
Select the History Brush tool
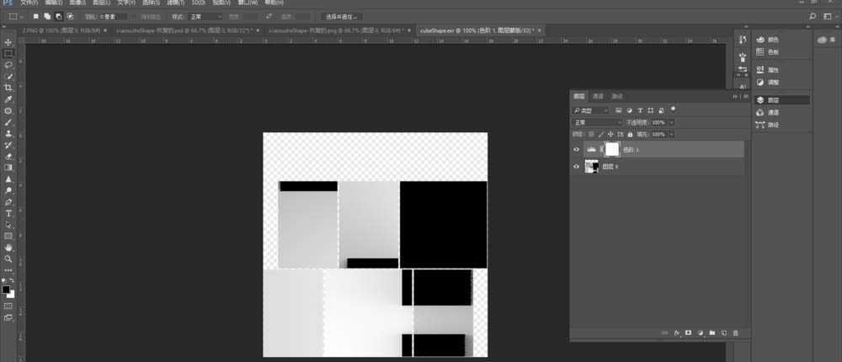coord(8,145)
